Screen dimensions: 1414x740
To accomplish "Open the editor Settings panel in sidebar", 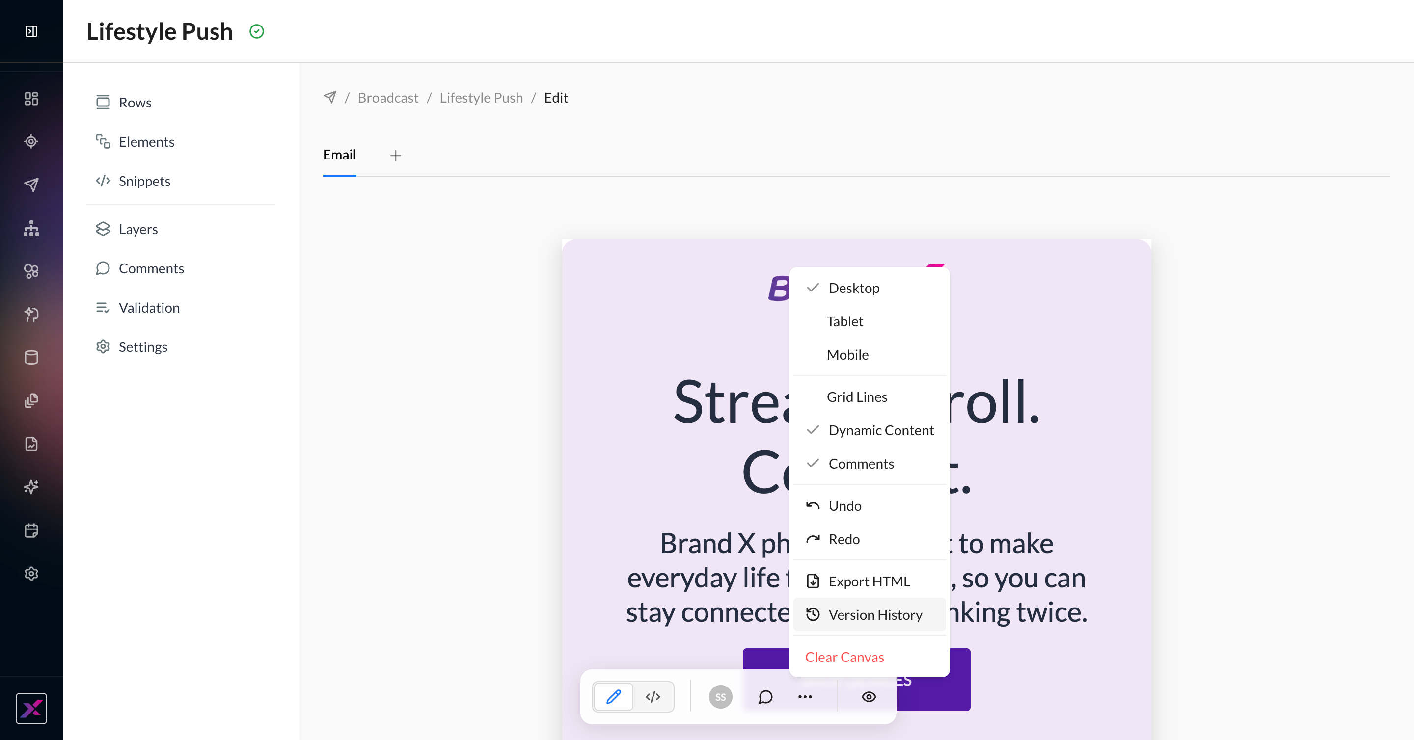I will pos(181,347).
